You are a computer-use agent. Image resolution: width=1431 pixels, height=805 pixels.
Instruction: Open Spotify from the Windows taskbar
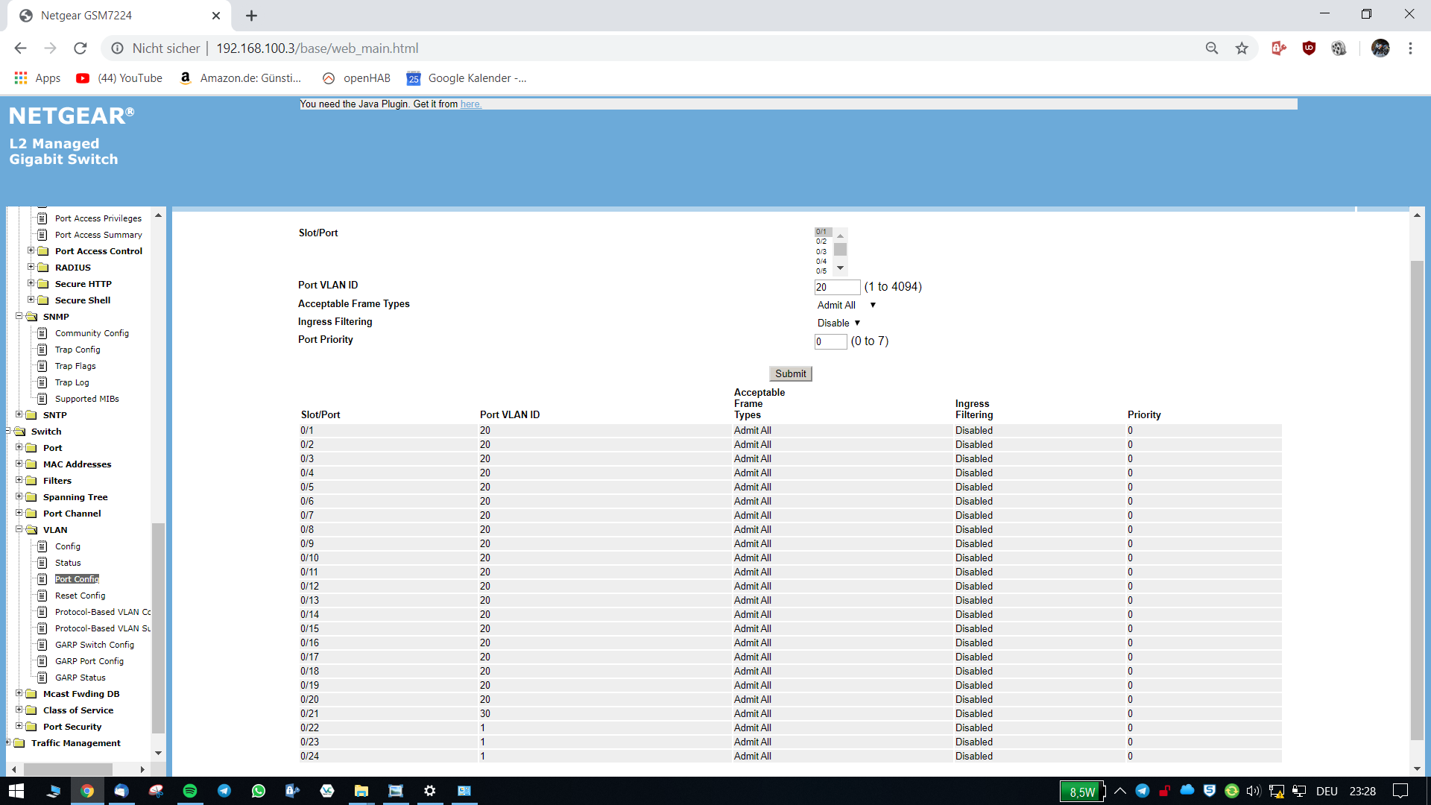point(190,791)
